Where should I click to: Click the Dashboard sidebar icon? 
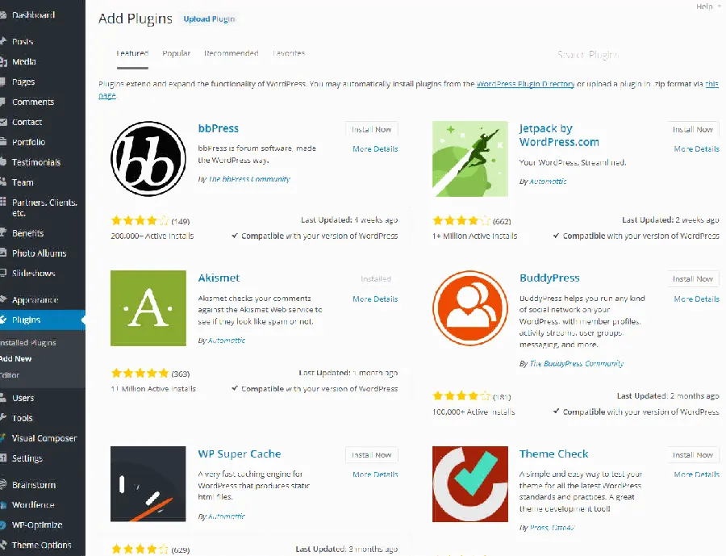[x=2, y=15]
